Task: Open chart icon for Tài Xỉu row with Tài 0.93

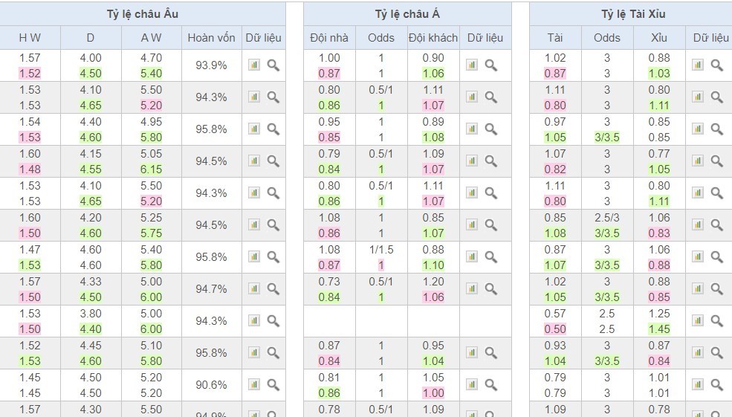Action: (x=698, y=353)
